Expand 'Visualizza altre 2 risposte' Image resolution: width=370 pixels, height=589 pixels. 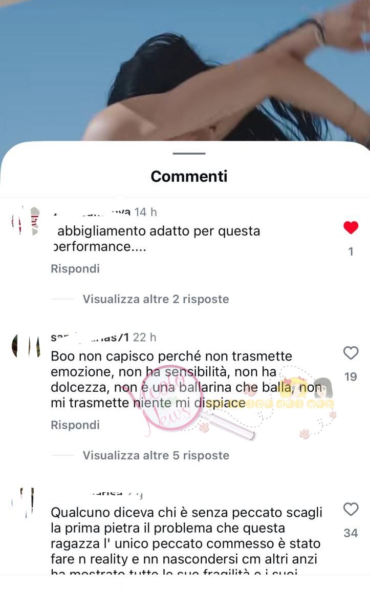[x=156, y=299]
